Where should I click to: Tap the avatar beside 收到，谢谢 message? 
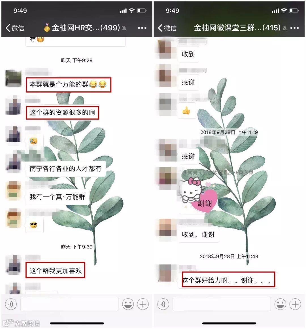[x=168, y=227]
